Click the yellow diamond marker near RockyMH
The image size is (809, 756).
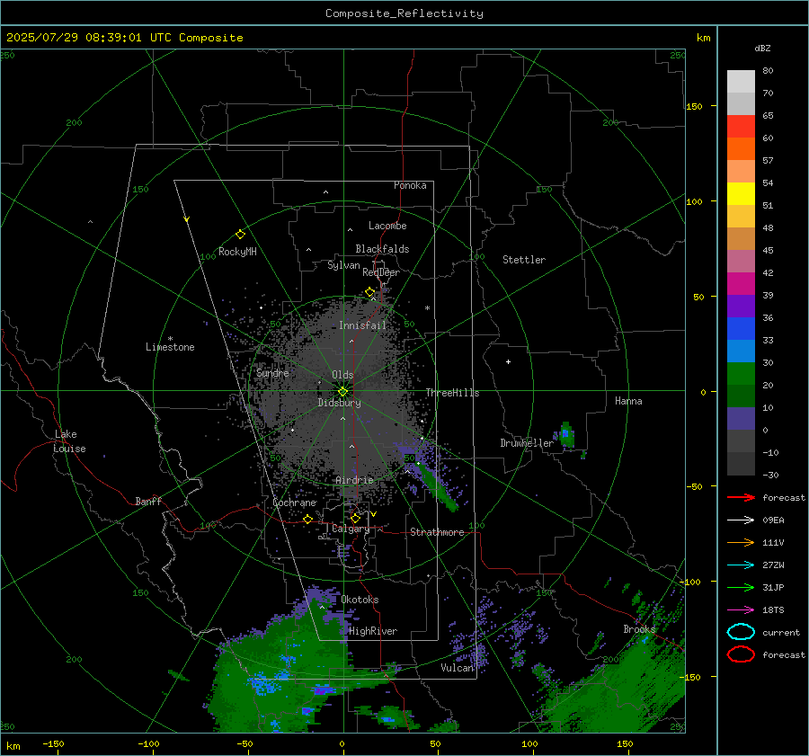[x=240, y=235]
